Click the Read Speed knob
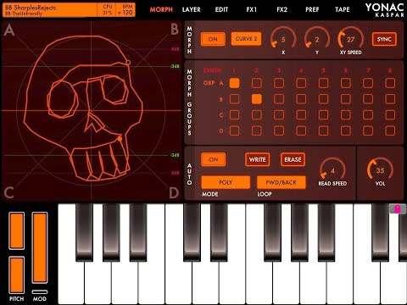This screenshot has width=407, height=305. [x=332, y=169]
